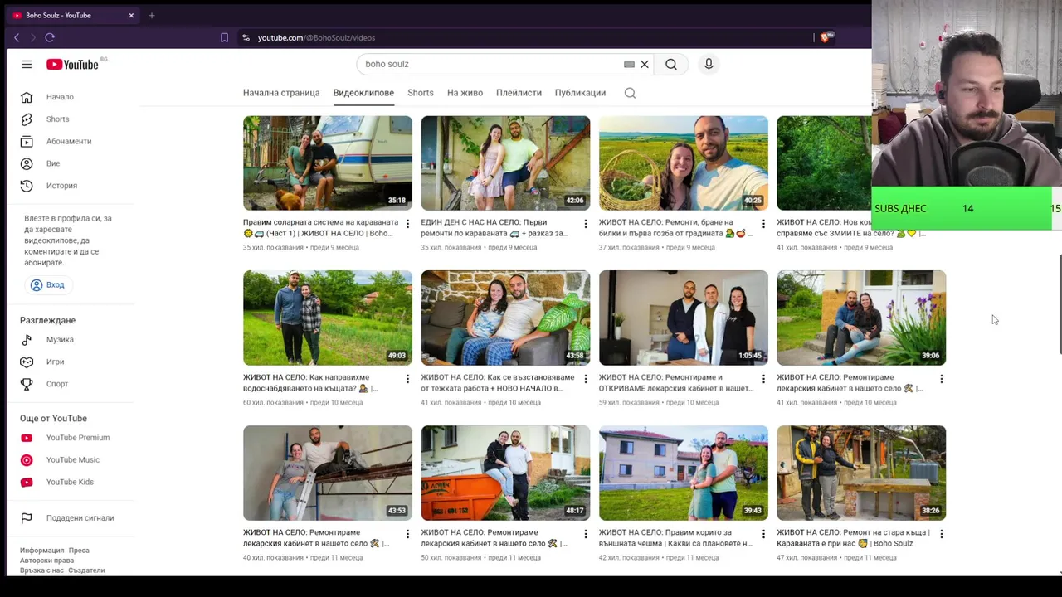Clear the search box with X
The width and height of the screenshot is (1062, 597).
pos(644,64)
